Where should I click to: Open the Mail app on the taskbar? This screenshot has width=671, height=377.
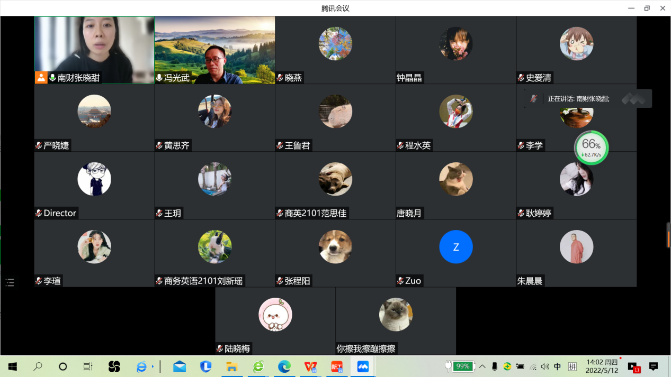click(180, 366)
